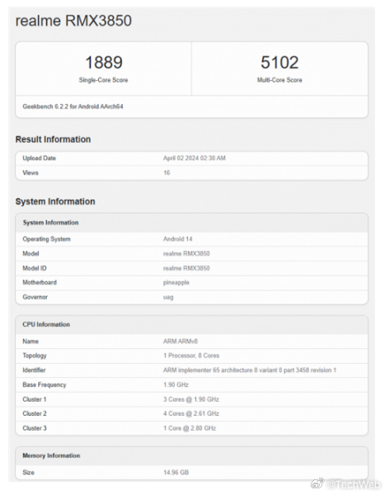Viewport: 385px width, 495px height.
Task: Click the 'Cluster 2' row label
Action: 35,413
